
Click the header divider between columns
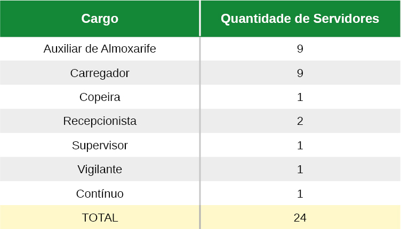click(x=200, y=19)
